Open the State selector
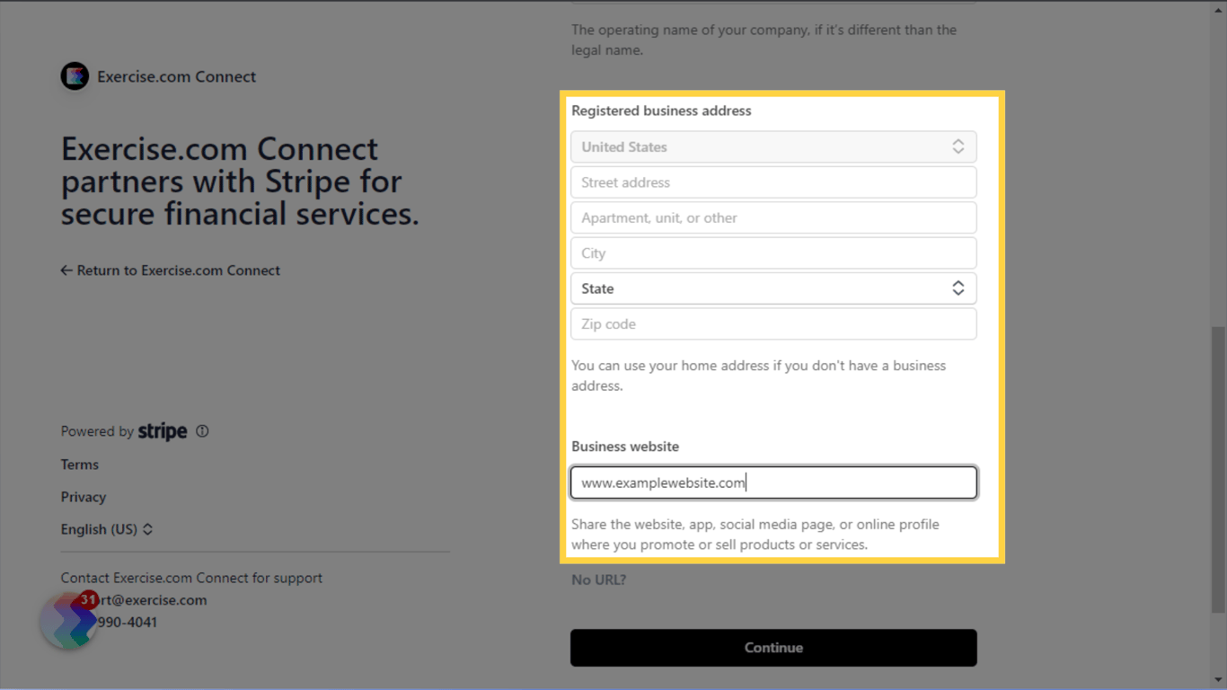This screenshot has height=690, width=1227. [773, 288]
